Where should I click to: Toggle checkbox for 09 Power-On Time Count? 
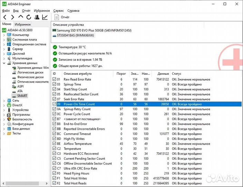[54, 104]
